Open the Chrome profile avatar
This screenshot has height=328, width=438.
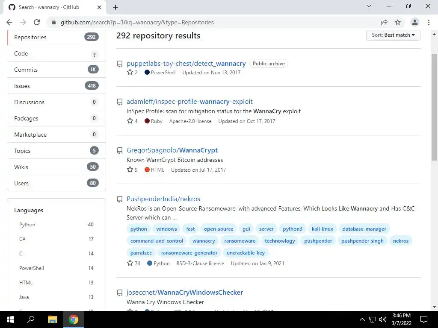tap(415, 22)
